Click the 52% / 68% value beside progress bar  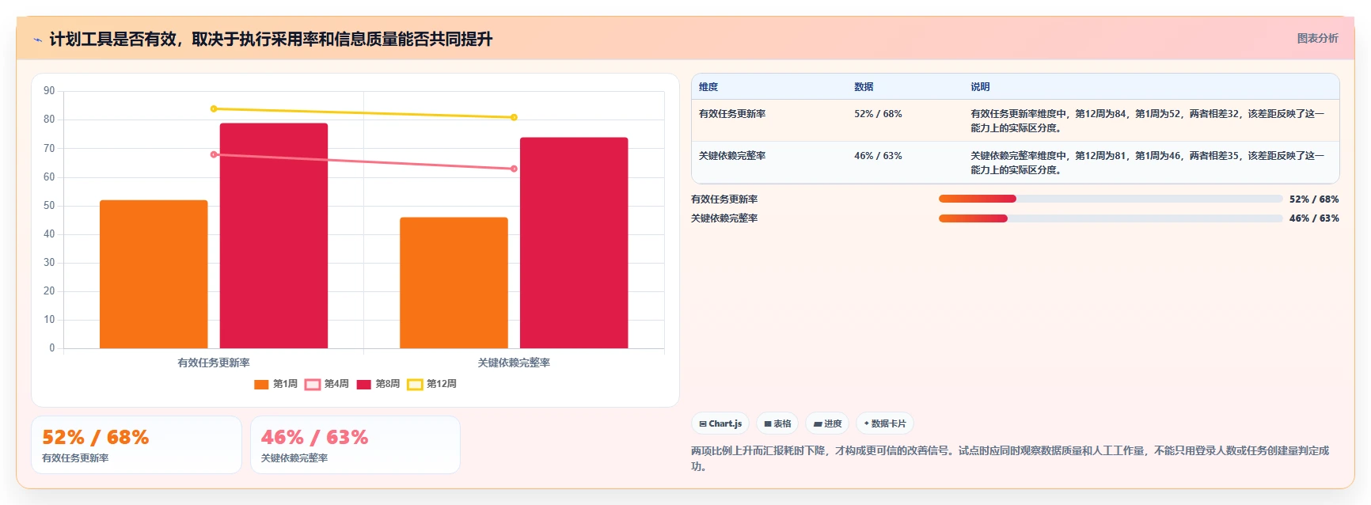[1314, 199]
